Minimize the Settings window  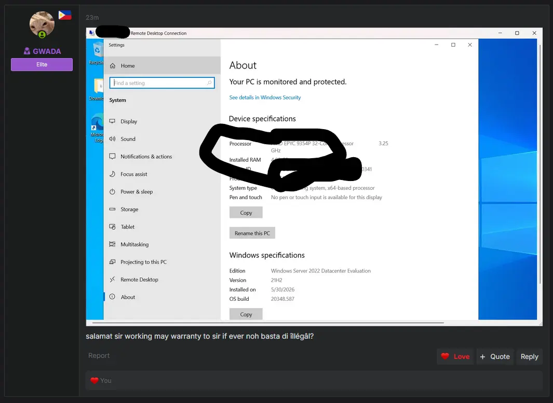click(x=436, y=45)
